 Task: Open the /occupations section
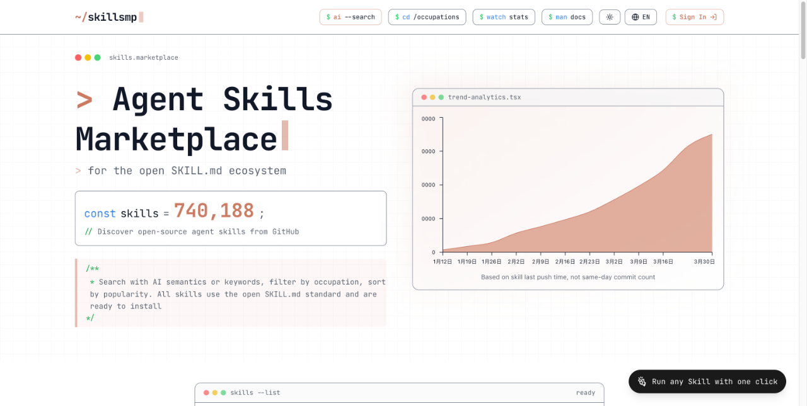tap(427, 17)
